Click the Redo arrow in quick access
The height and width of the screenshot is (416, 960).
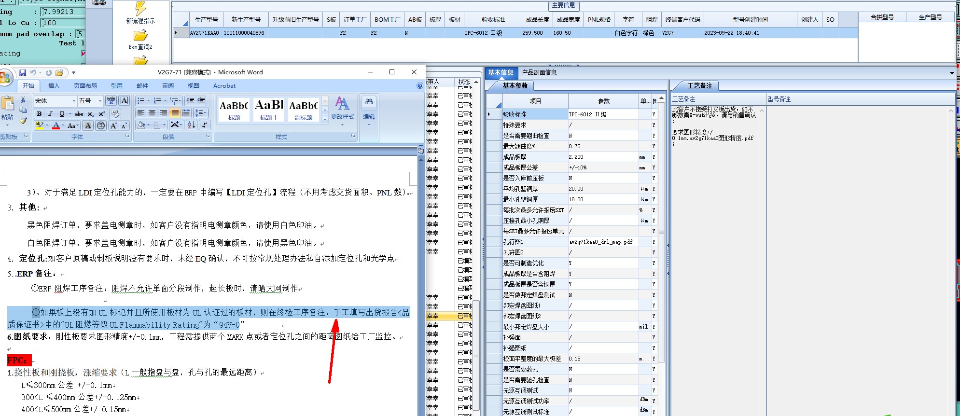49,73
